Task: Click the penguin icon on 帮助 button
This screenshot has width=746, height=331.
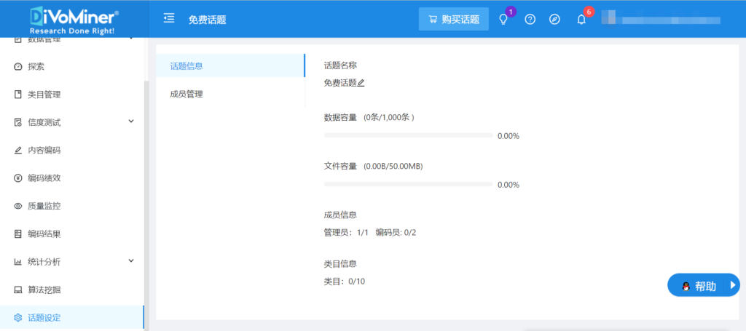Action: coord(686,287)
